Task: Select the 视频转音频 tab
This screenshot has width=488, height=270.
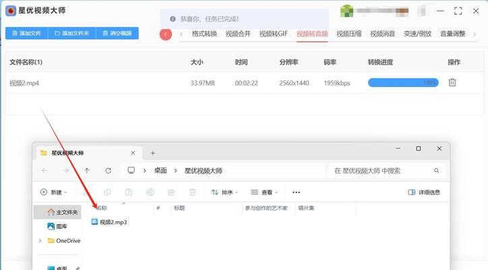Action: pyautogui.click(x=312, y=34)
